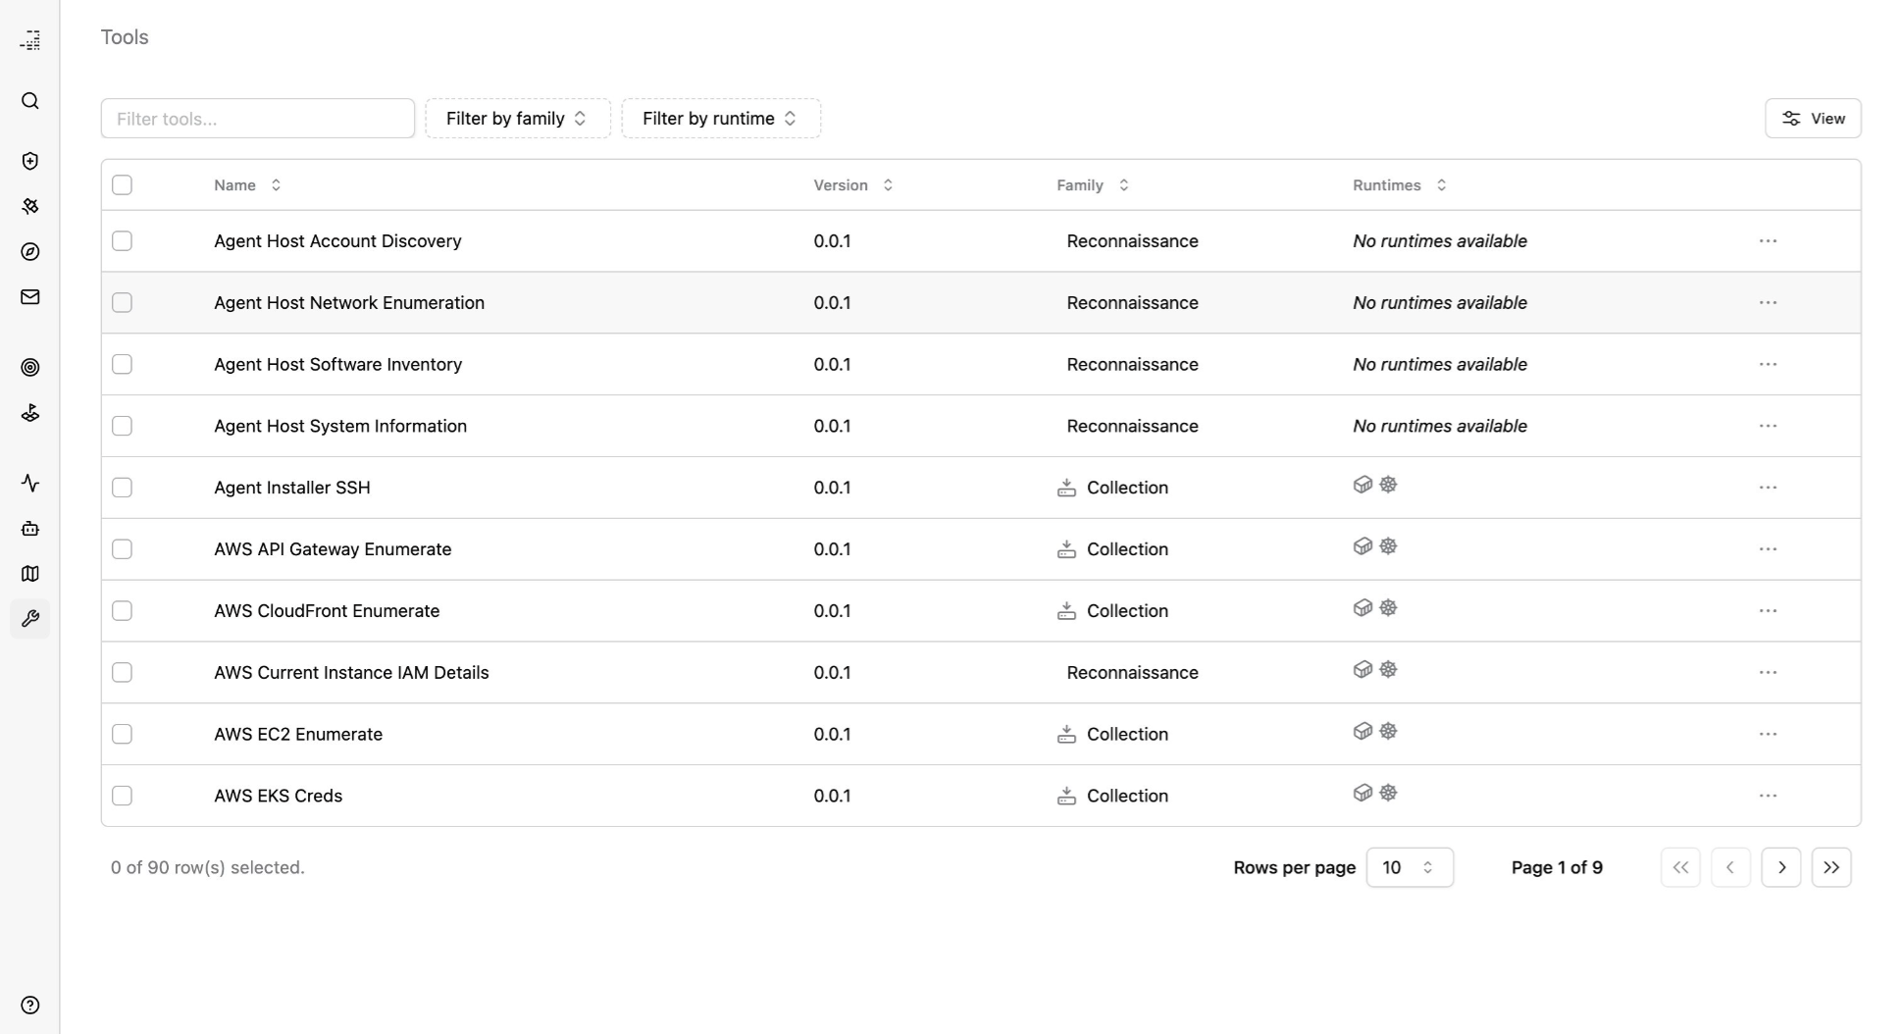This screenshot has height=1034, width=1900.
Task: Click the View options button
Action: tap(1812, 119)
